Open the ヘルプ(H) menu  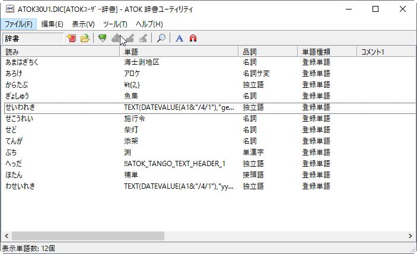coord(149,24)
